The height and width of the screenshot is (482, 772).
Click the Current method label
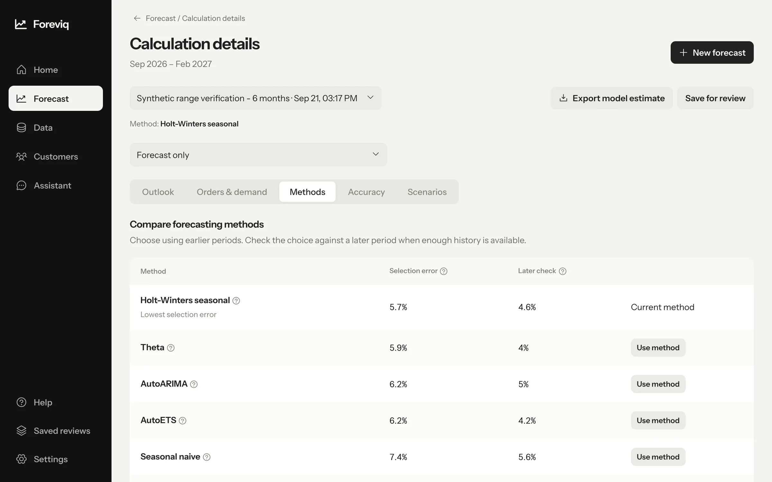point(662,307)
